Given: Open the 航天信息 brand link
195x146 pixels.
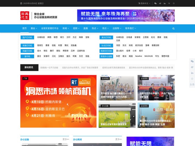Looking at the screenshot, I should pyautogui.click(x=139, y=45).
